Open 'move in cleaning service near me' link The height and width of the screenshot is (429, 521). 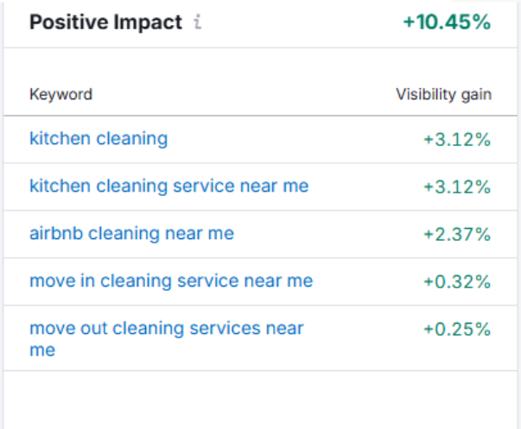tap(171, 281)
